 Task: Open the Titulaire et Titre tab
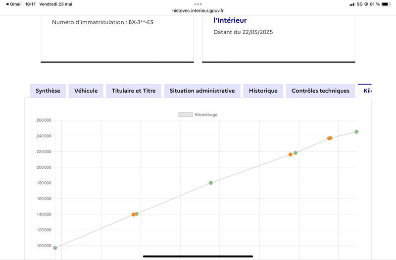(134, 91)
